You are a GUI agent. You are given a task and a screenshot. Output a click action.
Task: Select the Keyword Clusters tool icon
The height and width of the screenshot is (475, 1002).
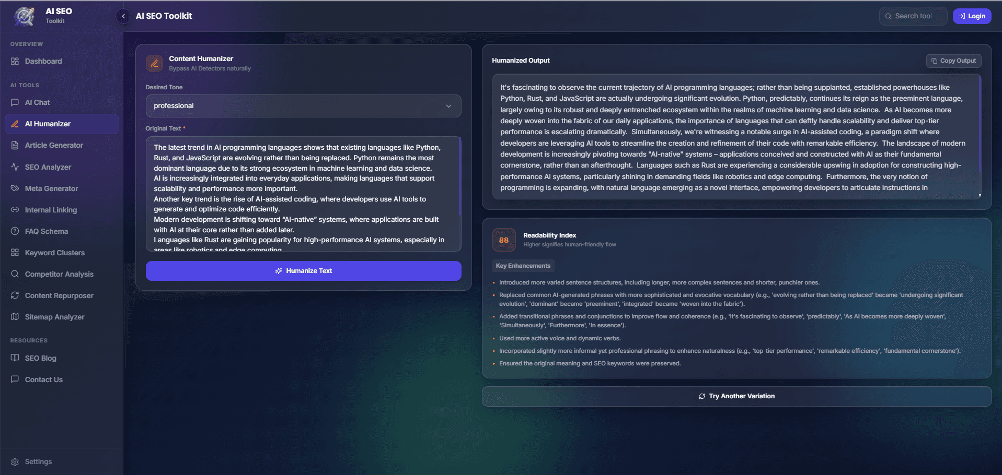[x=15, y=253]
